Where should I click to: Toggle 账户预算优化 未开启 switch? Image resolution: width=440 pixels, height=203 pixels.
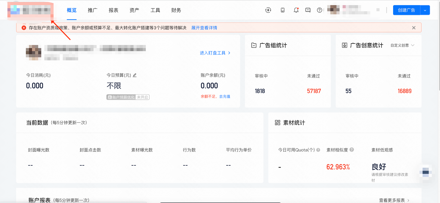click(128, 97)
